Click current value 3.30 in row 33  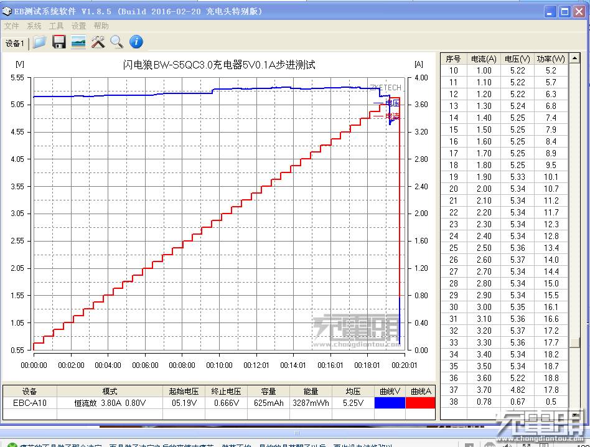tap(484, 342)
